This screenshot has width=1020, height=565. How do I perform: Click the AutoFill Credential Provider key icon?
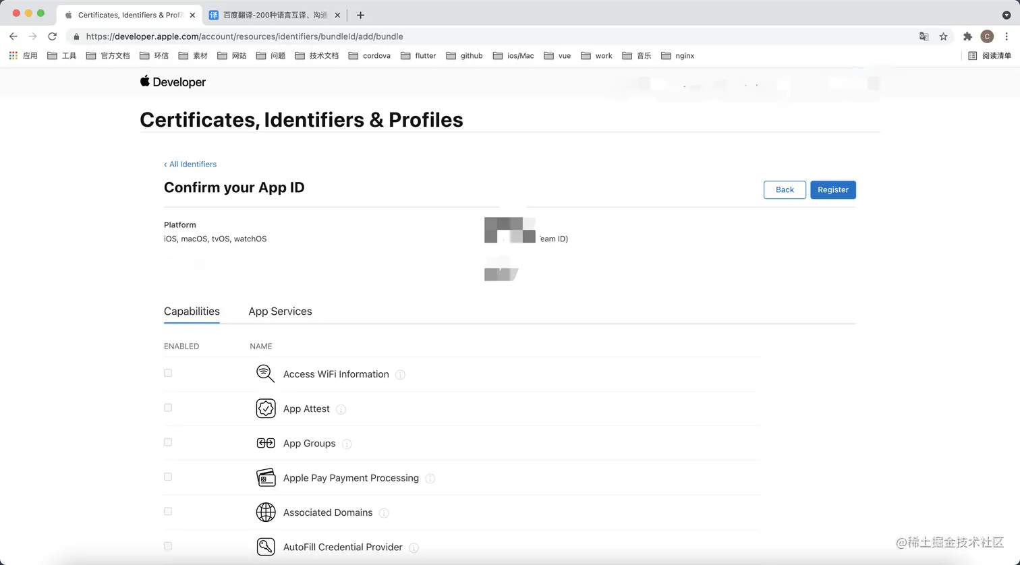(x=266, y=547)
